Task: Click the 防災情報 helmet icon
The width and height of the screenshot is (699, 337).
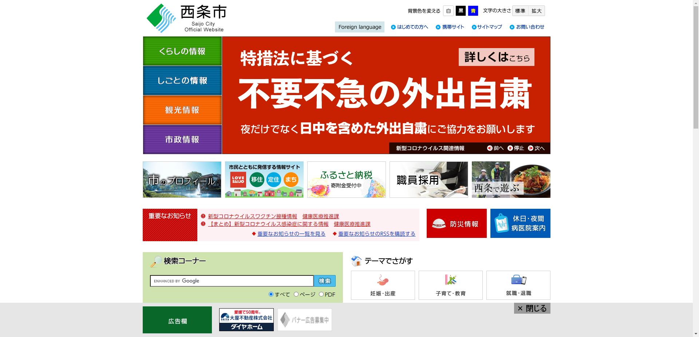Action: (439, 223)
